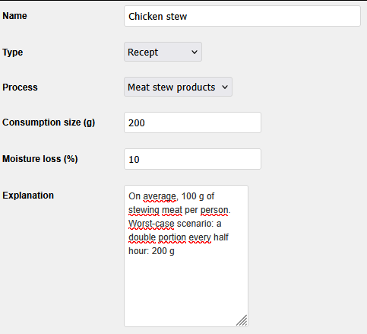Click the underlined word 'portion' in Explanation
This screenshot has height=334, width=367.
pyautogui.click(x=172, y=237)
